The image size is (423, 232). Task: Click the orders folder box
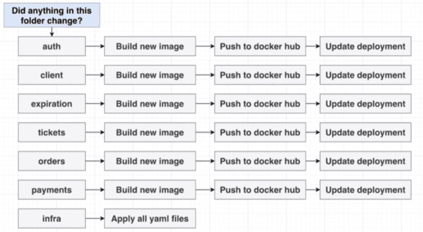click(52, 161)
